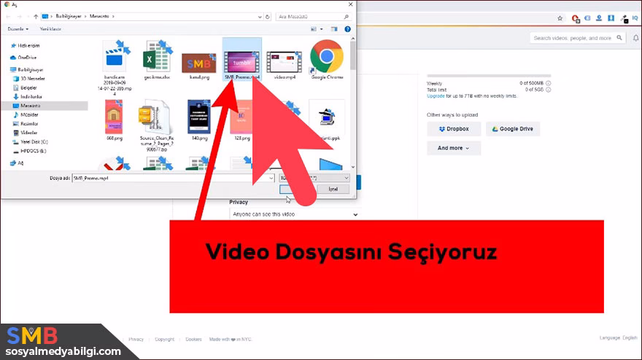Bookmark the page with the star icon
This screenshot has width=642, height=360.
click(x=560, y=18)
